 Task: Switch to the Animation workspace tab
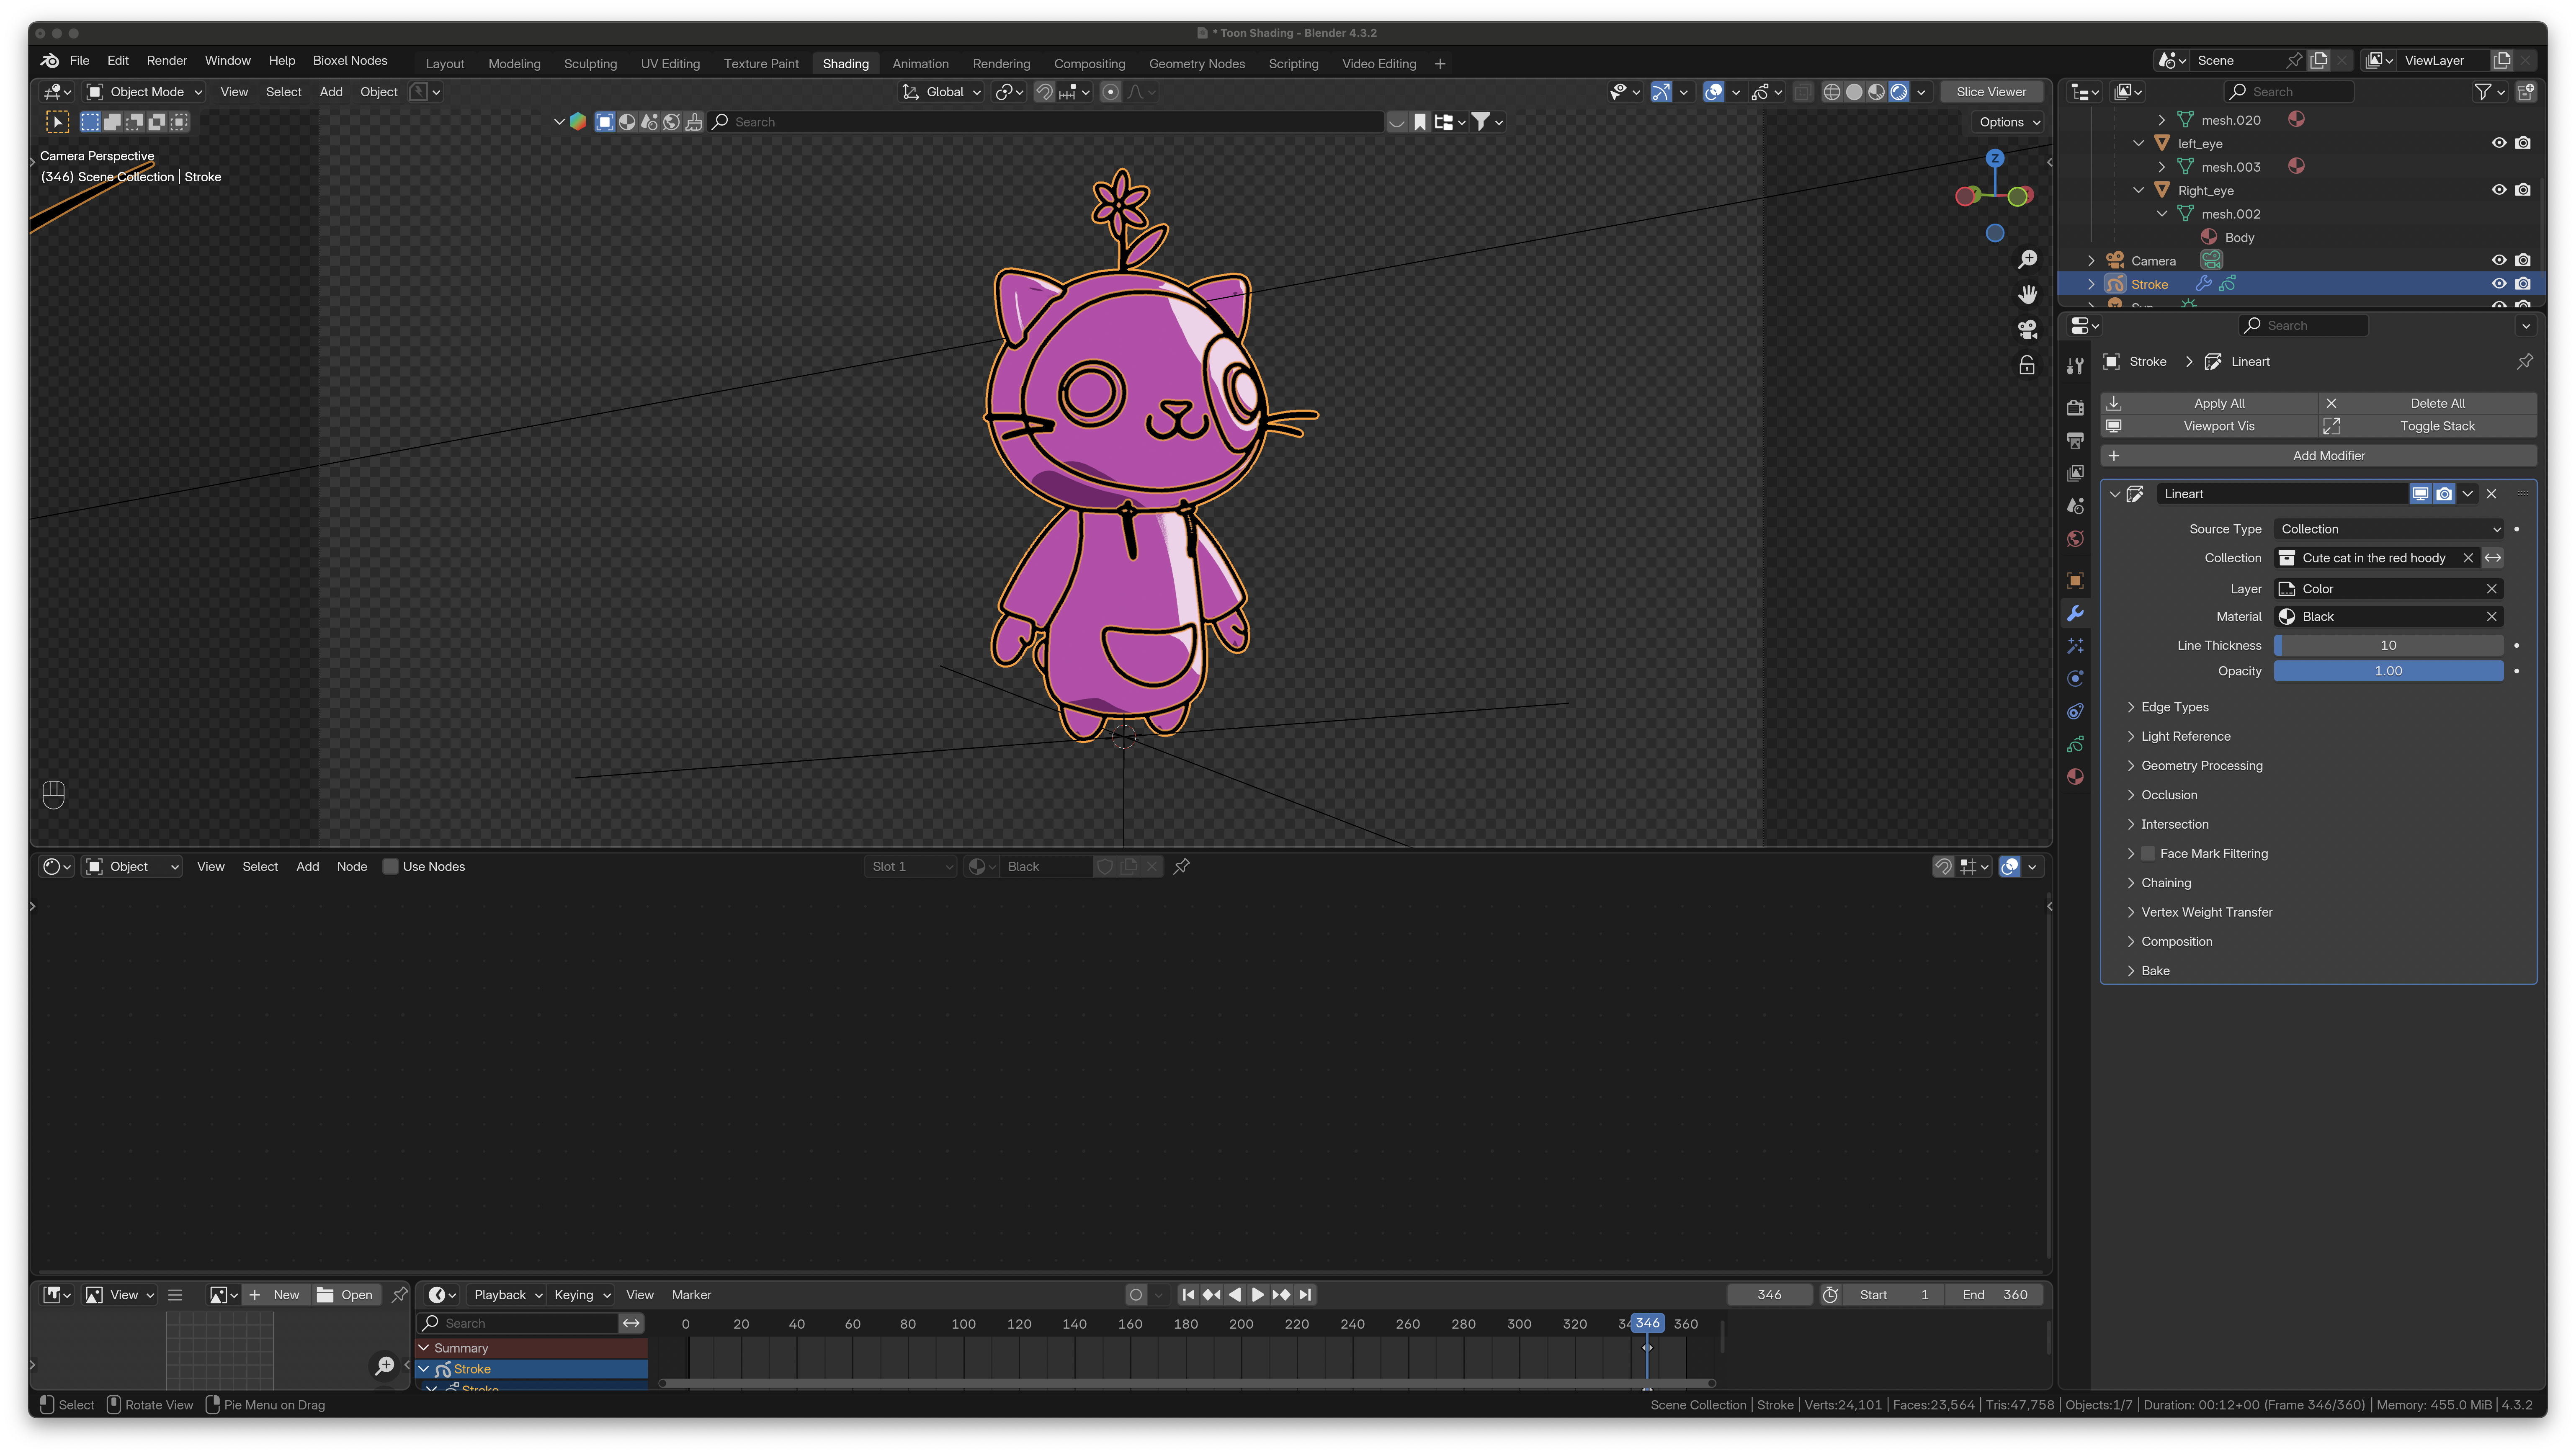[920, 64]
